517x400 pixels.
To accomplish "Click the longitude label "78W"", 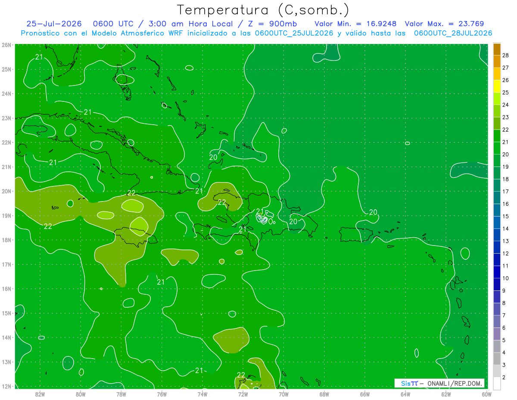I will point(121,394).
